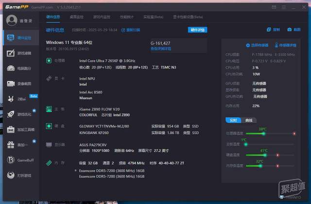The height and width of the screenshot is (204, 311).
Task: Click the green motherboard icon
Action: click(x=49, y=109)
